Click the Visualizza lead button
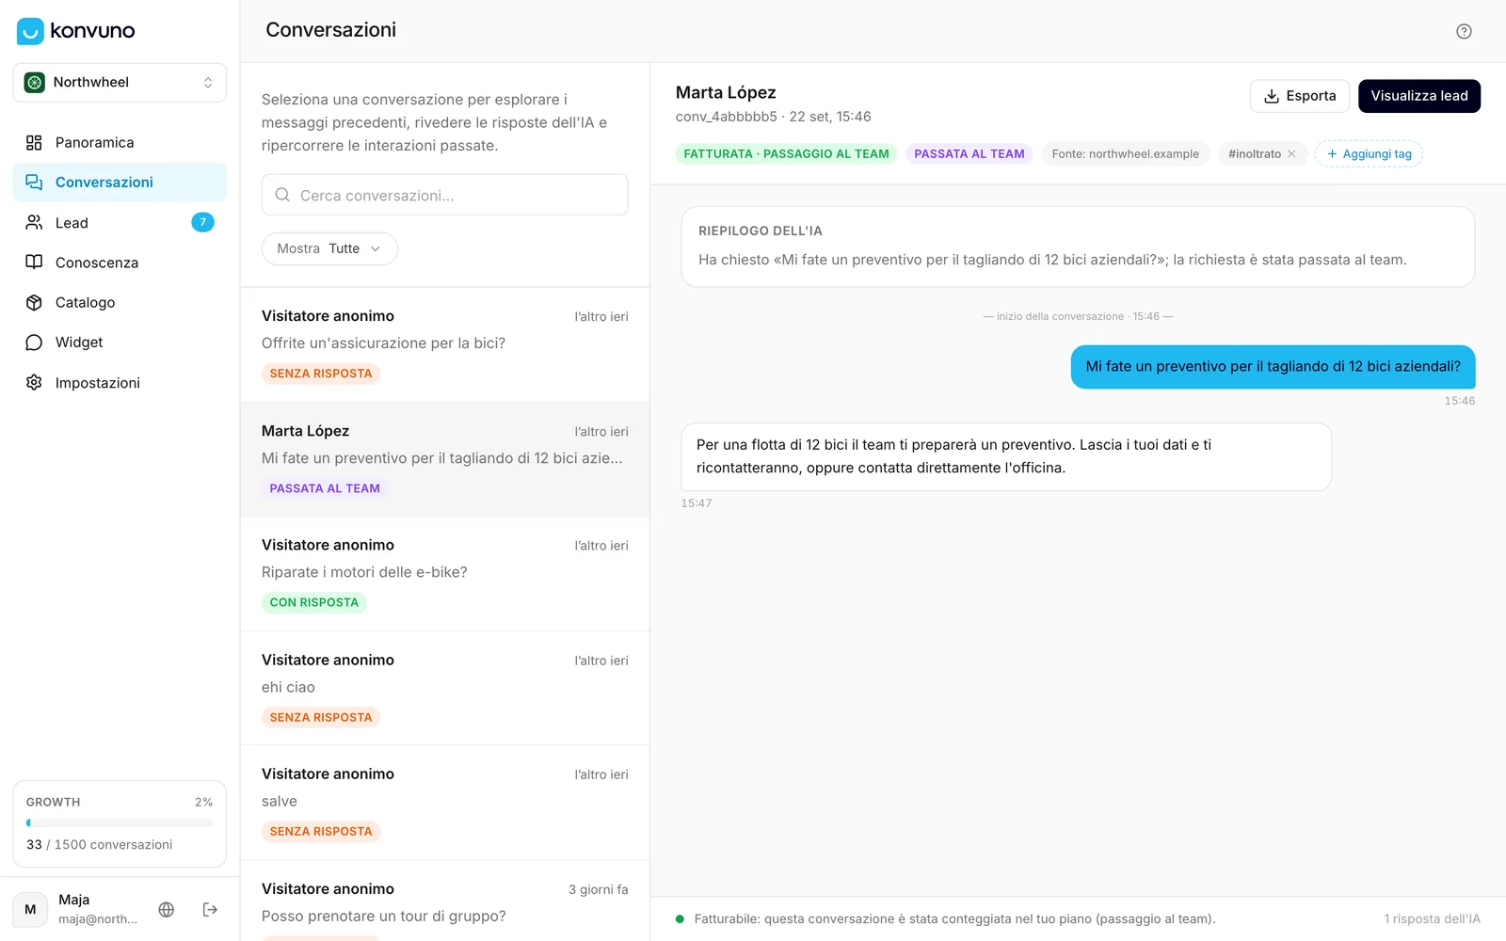This screenshot has height=941, width=1506. [x=1419, y=96]
